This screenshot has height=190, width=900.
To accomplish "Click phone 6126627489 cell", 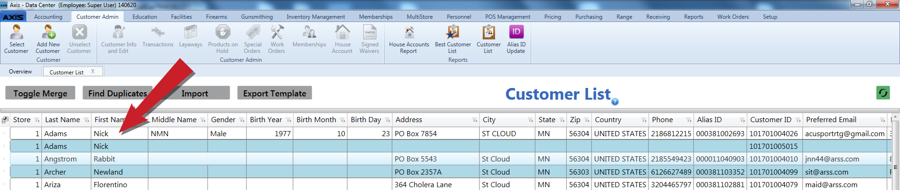I will [671, 172].
